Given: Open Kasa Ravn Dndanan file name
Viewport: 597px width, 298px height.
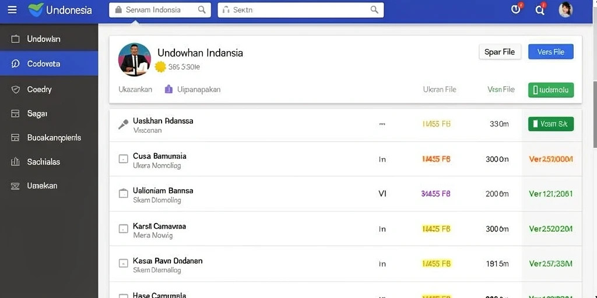Looking at the screenshot, I should click(167, 261).
